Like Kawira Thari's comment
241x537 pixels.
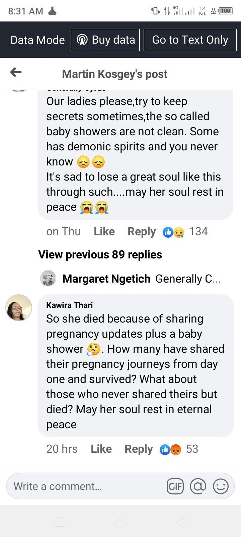(101, 449)
